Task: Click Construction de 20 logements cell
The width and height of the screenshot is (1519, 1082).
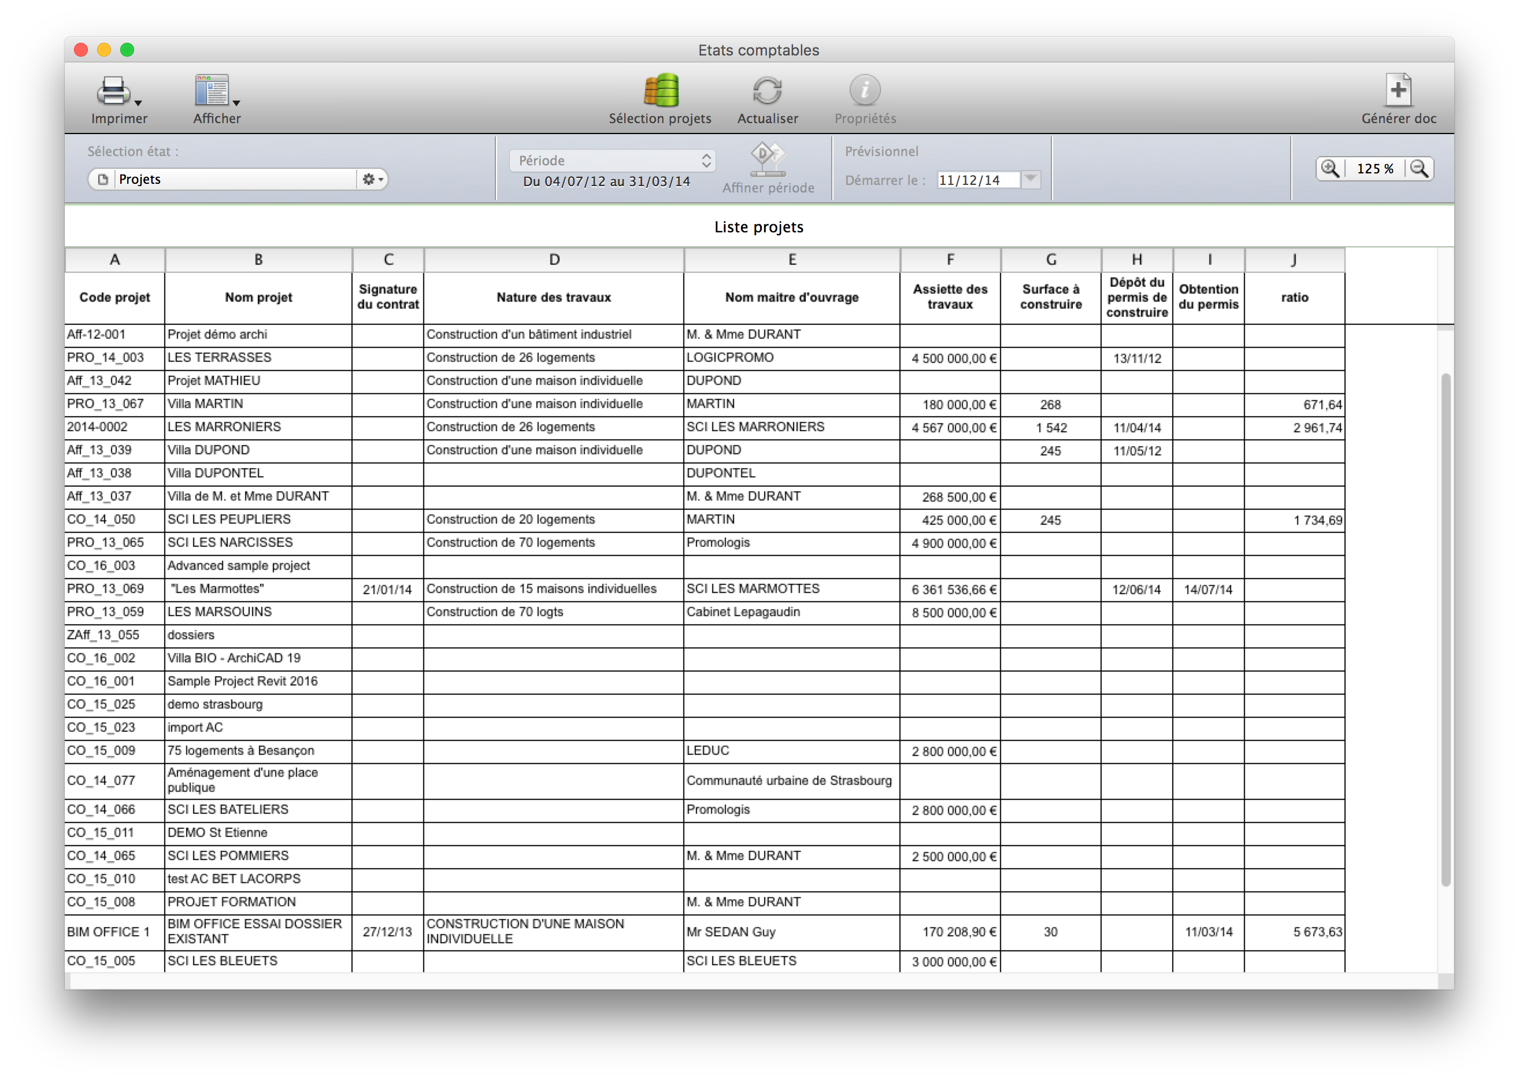Action: coord(554,520)
